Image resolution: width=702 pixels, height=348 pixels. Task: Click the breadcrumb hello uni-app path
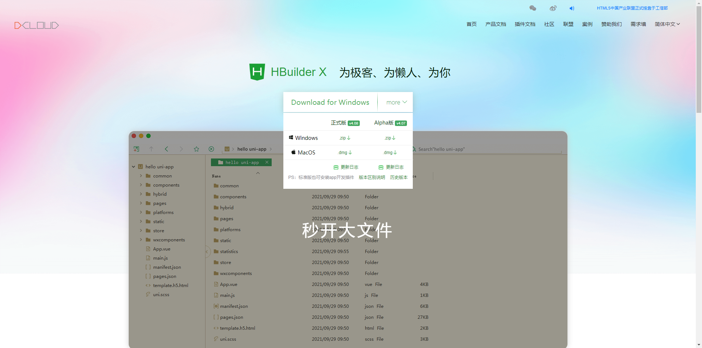click(x=252, y=149)
